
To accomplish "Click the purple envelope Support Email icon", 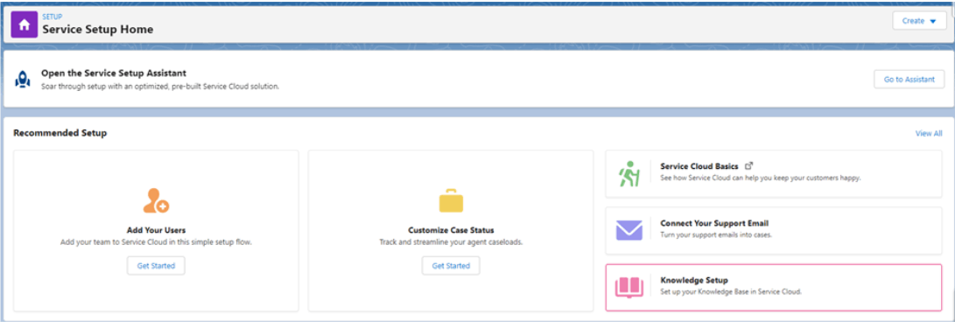I will [629, 230].
